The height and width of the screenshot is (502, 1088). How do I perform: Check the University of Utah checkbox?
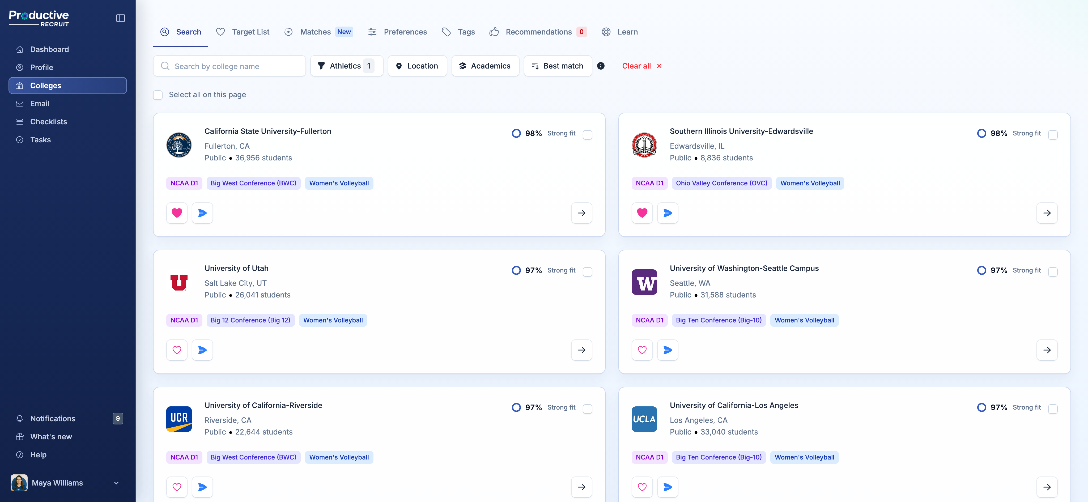click(x=587, y=272)
